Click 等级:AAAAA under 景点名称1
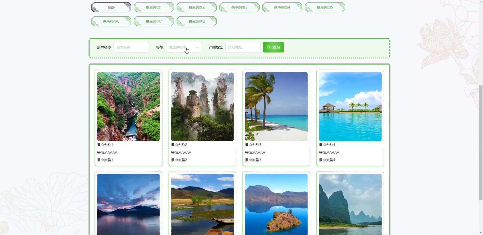Viewport: 483px width, 235px height. (107, 152)
